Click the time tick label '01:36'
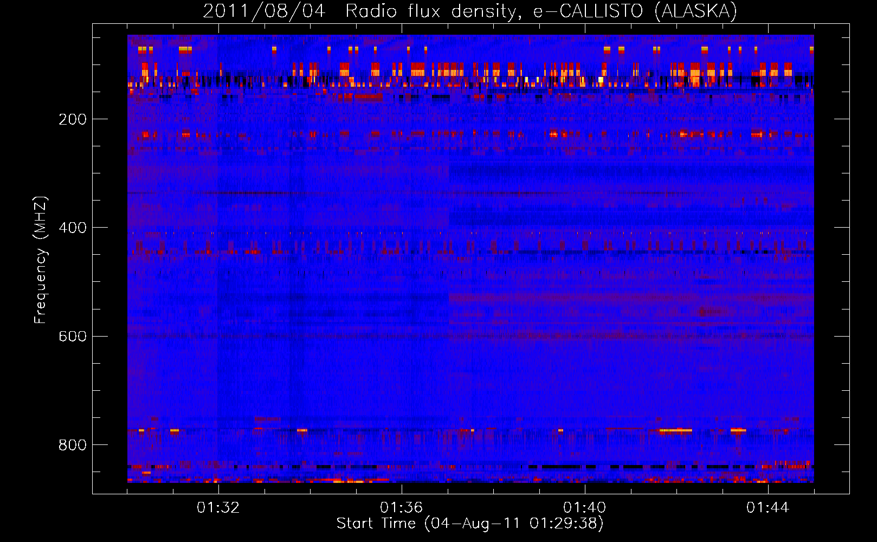This screenshot has height=542, width=877. (x=401, y=508)
